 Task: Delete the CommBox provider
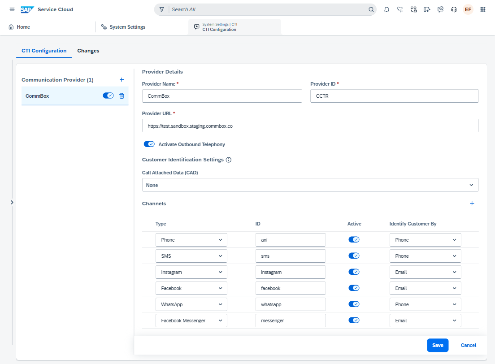[122, 95]
